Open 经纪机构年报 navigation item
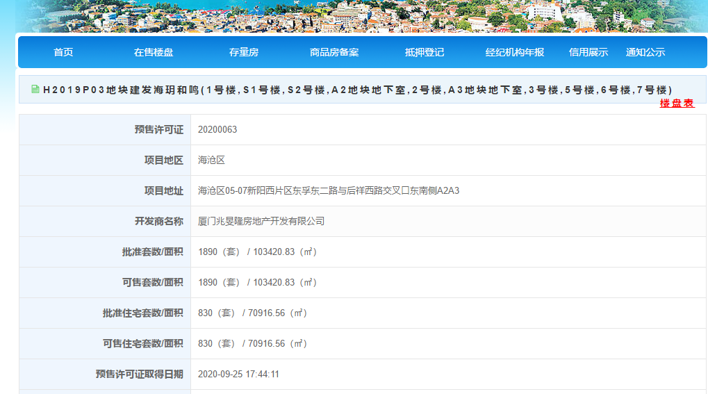 coord(515,52)
